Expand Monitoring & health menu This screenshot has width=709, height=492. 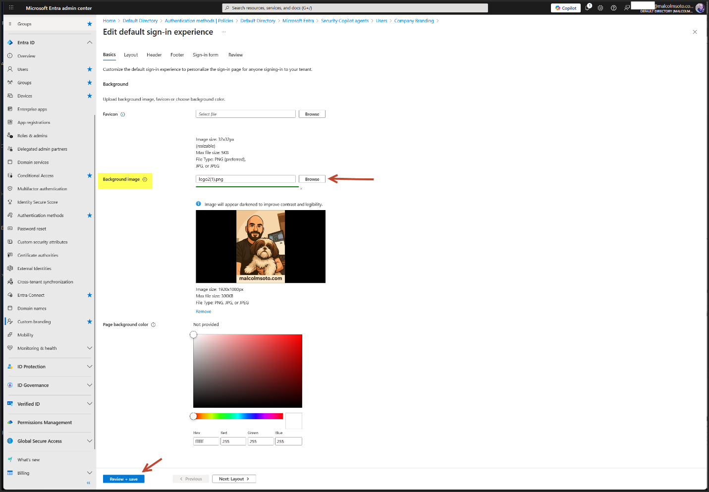[90, 348]
